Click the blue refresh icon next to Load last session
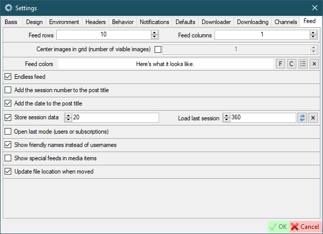 pos(302,118)
